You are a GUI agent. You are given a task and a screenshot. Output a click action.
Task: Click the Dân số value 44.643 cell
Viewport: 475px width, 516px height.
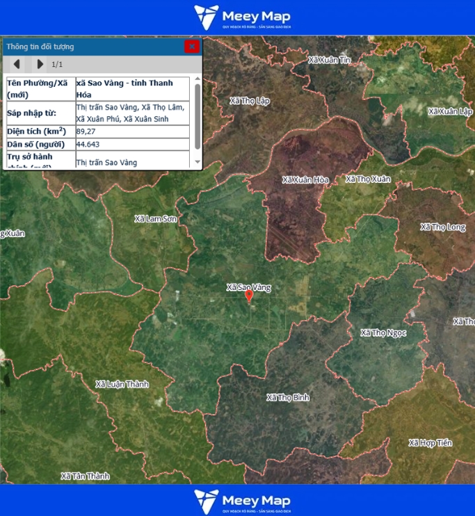click(132, 144)
